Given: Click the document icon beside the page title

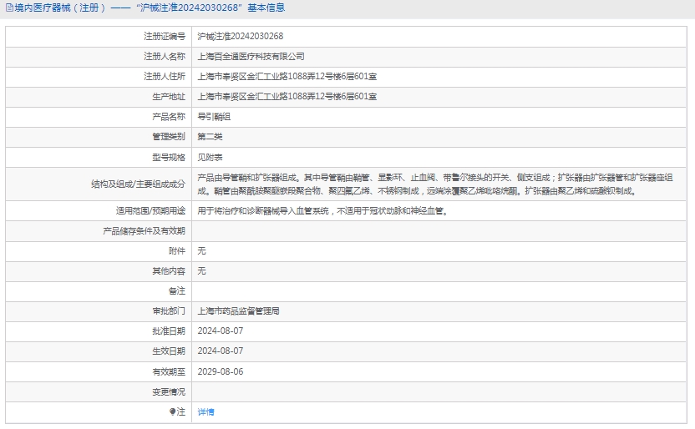Looking at the screenshot, I should [x=9, y=8].
